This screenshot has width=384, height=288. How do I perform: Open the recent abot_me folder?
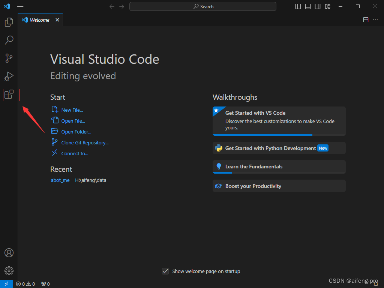(x=60, y=180)
